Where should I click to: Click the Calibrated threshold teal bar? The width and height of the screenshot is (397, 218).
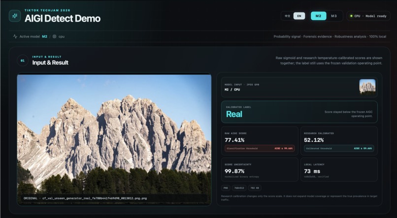coord(339,148)
